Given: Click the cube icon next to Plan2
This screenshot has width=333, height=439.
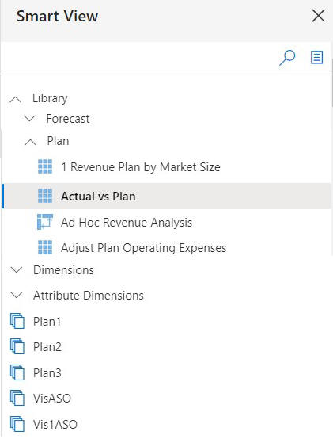Looking at the screenshot, I should pyautogui.click(x=17, y=346).
